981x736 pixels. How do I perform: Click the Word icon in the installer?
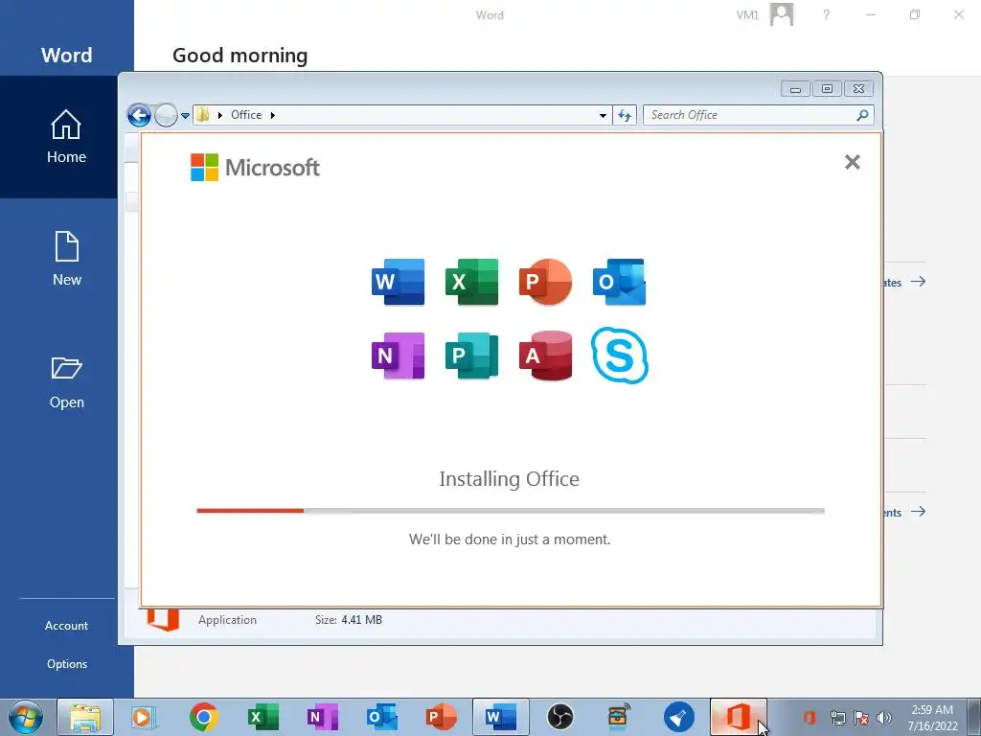point(398,282)
